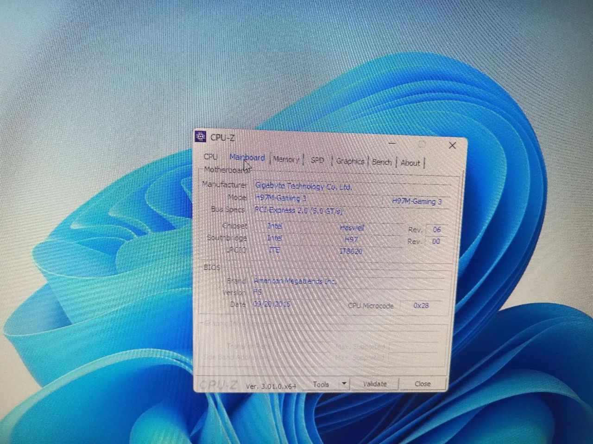Select the Chipset name Haswell
The height and width of the screenshot is (444, 593).
click(x=352, y=228)
